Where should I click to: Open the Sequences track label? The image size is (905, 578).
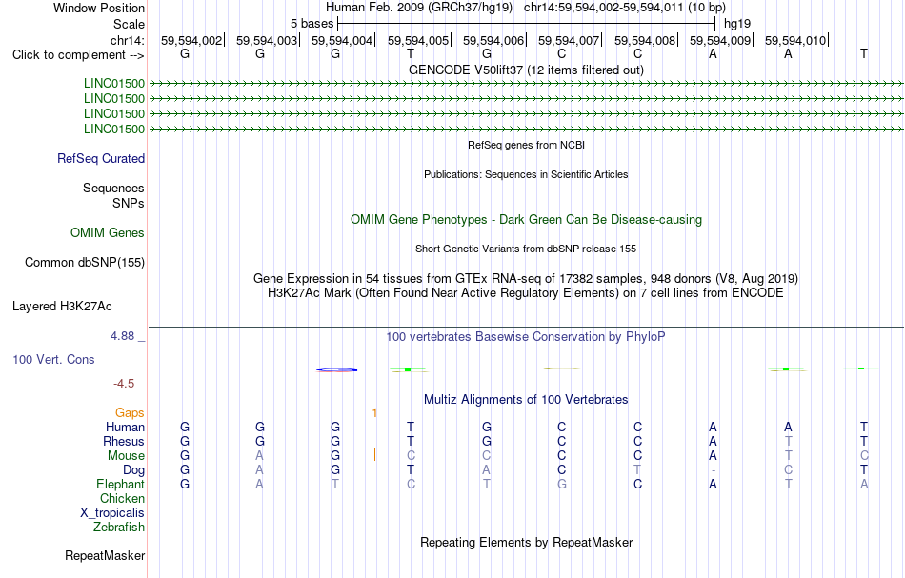tap(113, 188)
